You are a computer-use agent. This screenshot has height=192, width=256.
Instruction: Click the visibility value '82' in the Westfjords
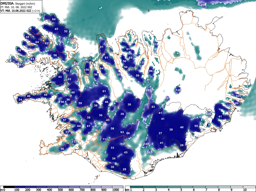tap(47, 43)
